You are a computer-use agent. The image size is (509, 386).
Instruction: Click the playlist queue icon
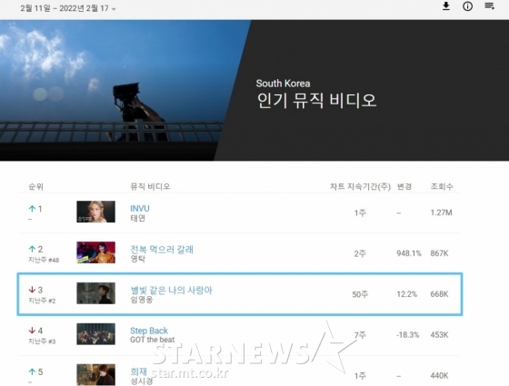489,5
